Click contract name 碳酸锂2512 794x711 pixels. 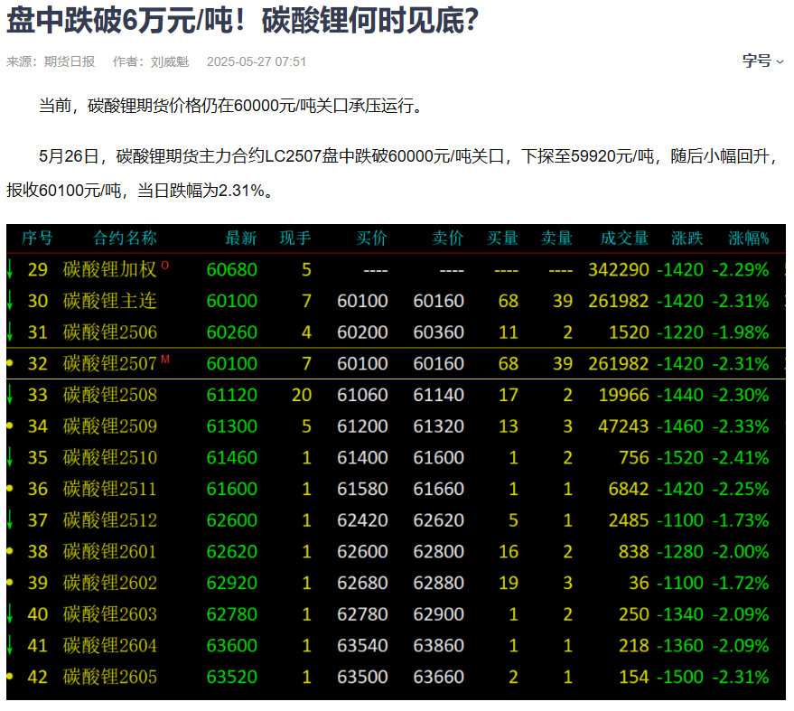tap(109, 520)
